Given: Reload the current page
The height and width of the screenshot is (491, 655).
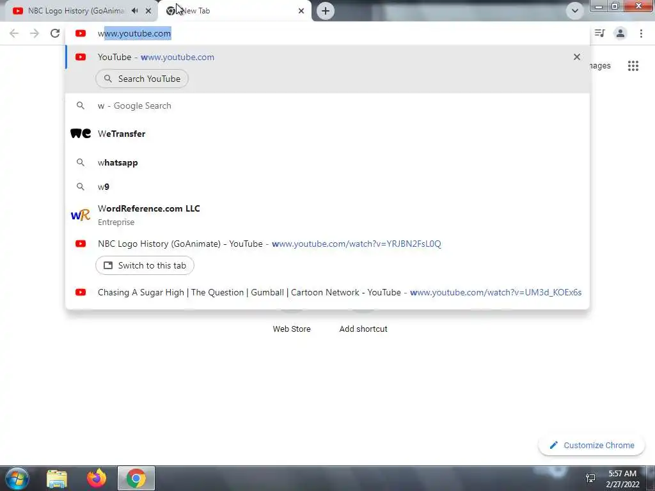Looking at the screenshot, I should pyautogui.click(x=55, y=33).
